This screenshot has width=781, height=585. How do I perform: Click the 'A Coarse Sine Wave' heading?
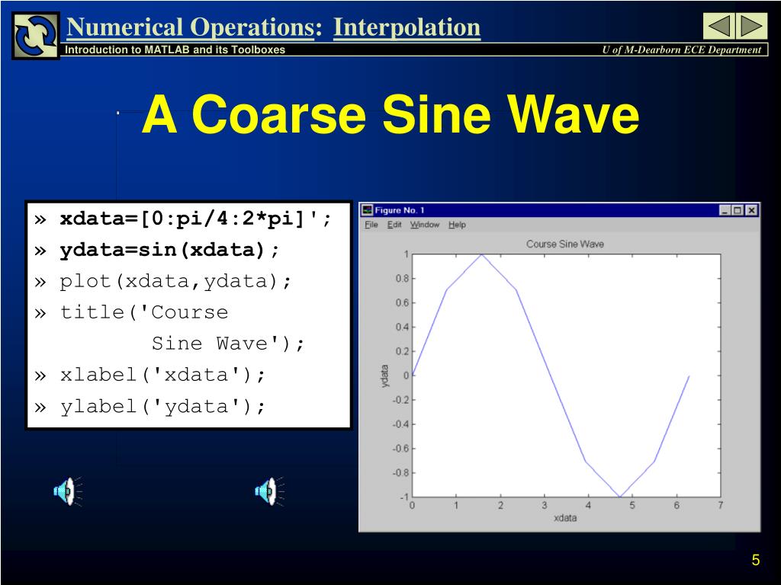pyautogui.click(x=390, y=114)
